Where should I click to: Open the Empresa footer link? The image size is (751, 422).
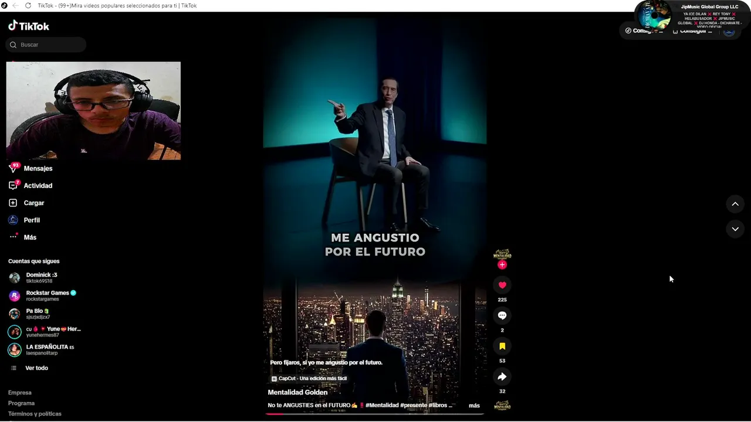20,393
